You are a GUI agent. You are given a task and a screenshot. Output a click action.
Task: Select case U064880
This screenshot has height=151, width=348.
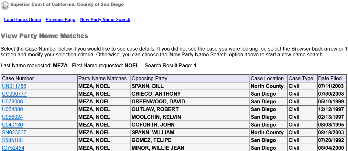point(12,109)
